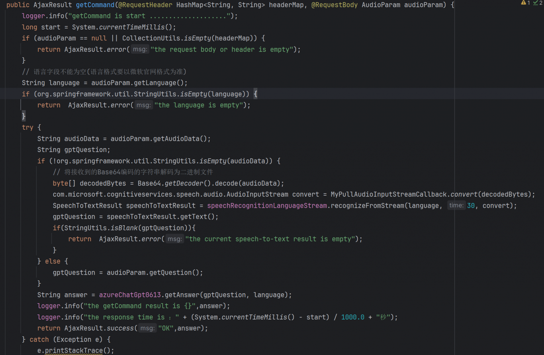The width and height of the screenshot is (544, 355).
Task: Click printStackTrace method call
Action: click(x=74, y=350)
